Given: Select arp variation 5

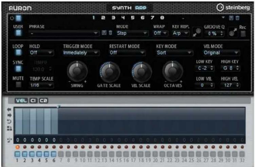Looking at the screenshot, I should click(x=133, y=18).
